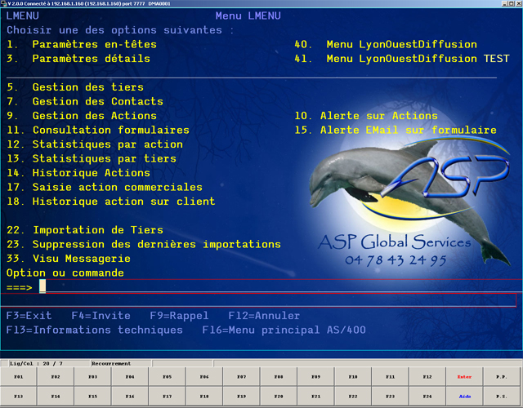Click the F12 function key button
The image size is (523, 408).
click(427, 377)
